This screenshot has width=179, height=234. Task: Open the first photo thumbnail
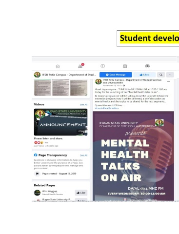(x=42, y=88)
